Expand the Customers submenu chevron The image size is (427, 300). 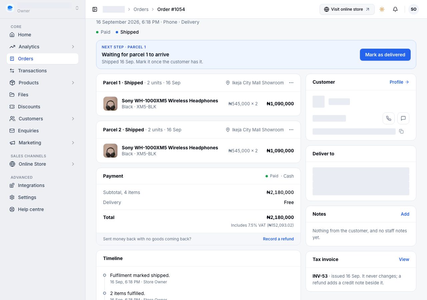(x=73, y=119)
